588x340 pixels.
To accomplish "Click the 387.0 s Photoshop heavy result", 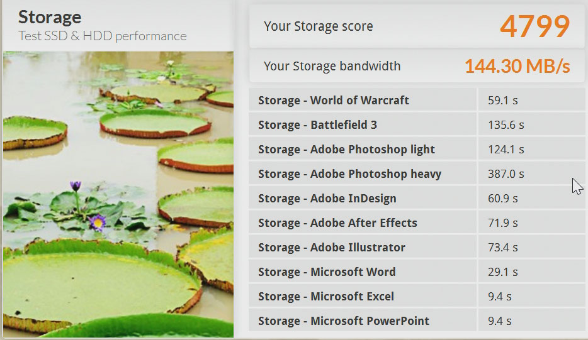I will coord(506,174).
